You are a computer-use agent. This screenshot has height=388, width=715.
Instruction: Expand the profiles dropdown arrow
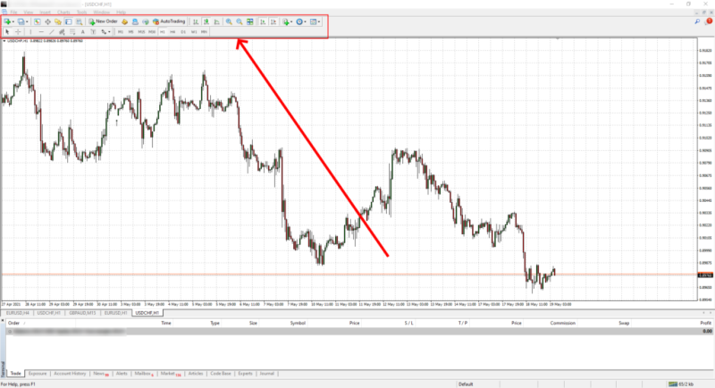tap(27, 21)
